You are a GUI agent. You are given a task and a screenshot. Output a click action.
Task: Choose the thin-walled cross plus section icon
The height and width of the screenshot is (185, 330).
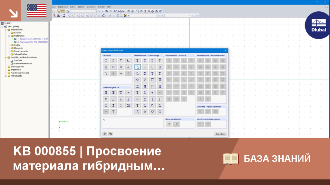pyautogui.click(x=152, y=93)
